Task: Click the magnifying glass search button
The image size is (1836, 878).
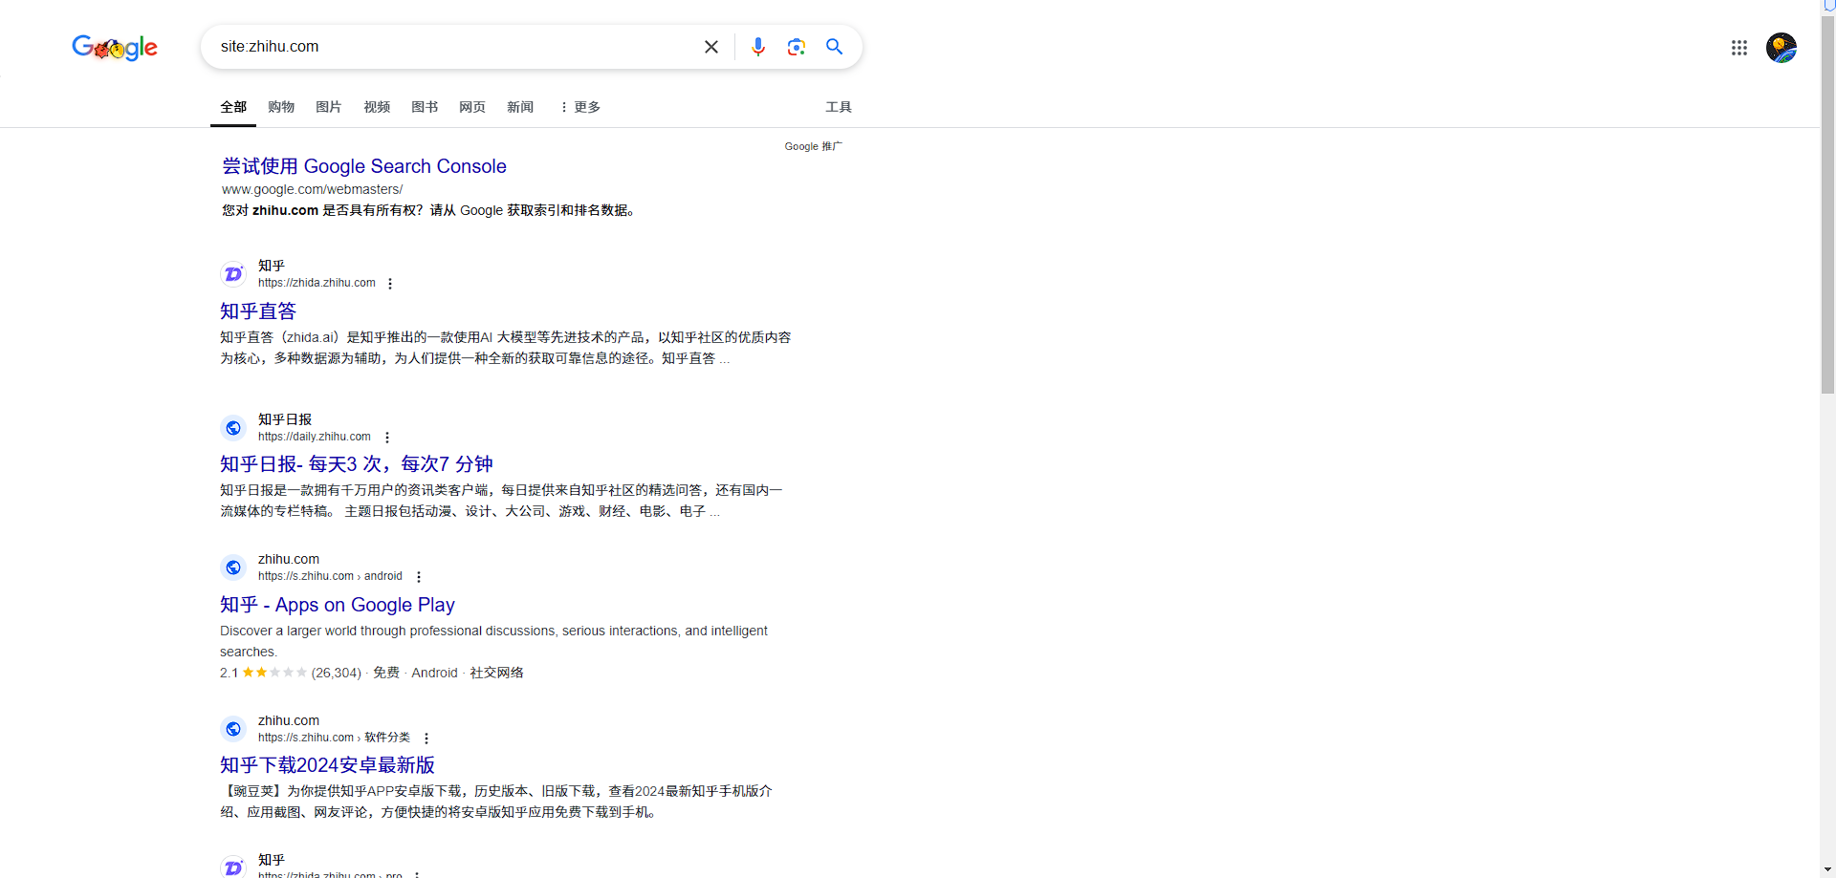Action: click(x=834, y=47)
